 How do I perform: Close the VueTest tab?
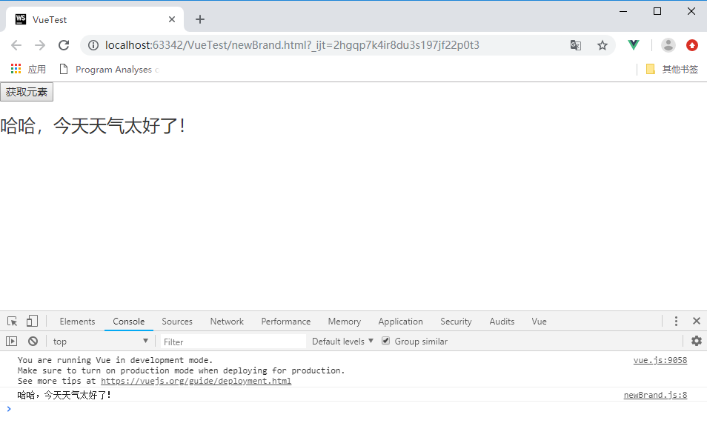click(x=172, y=19)
